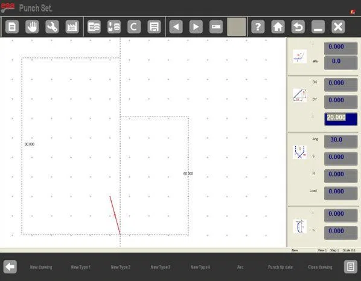Screen dimensions: 361x281
Task: Click the C clear toolbar button
Action: [134, 27]
